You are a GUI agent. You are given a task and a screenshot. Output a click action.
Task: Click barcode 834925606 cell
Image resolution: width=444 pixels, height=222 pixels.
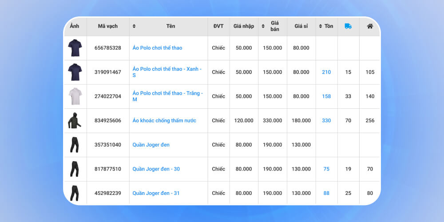pos(108,121)
